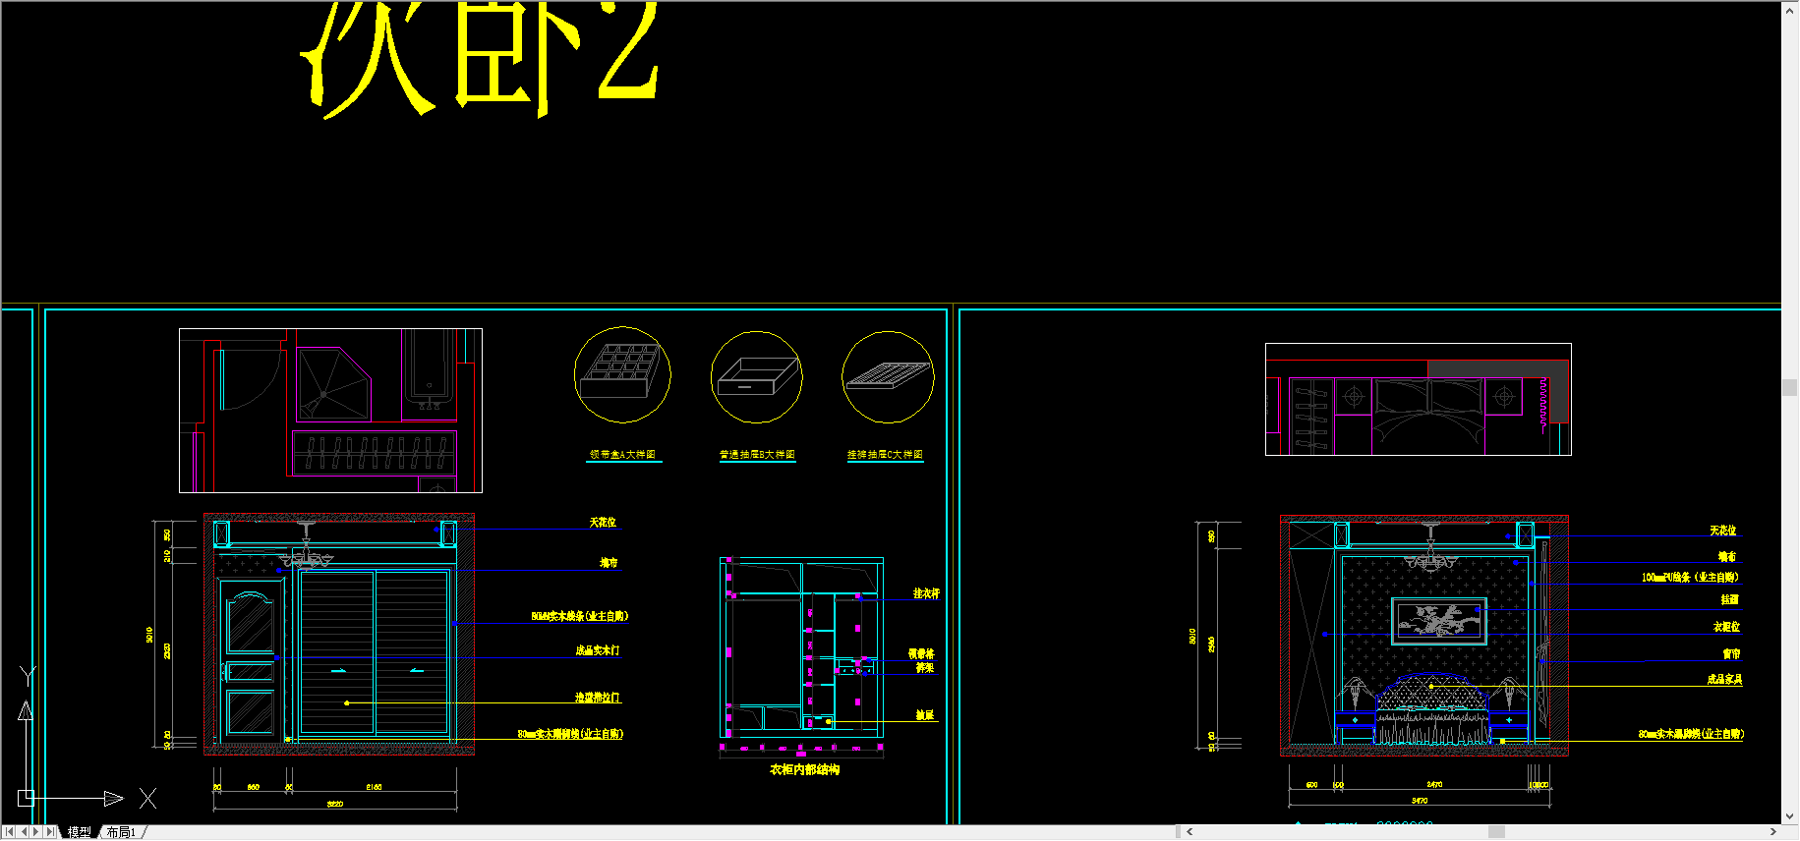Click the 衣柜内部结构 caption text
Screen dimensions: 1800x841
pos(804,770)
